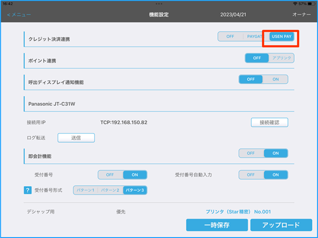Screen dimensions: 318x238
Task: Tap the アップロード button
Action: click(x=281, y=225)
